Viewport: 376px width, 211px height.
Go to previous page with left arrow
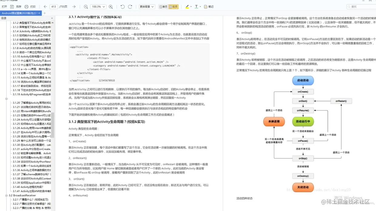(45, 7)
